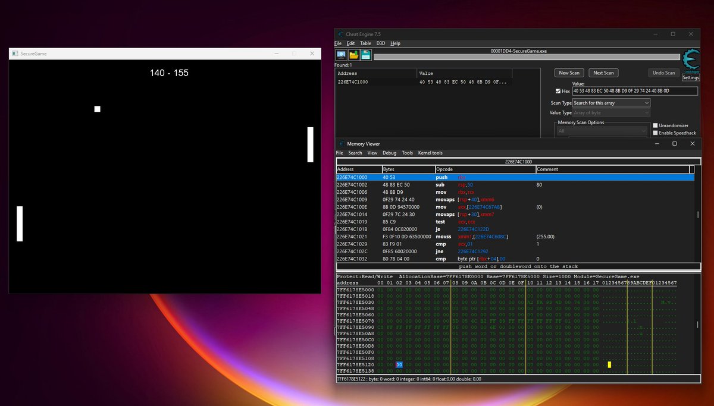This screenshot has height=406, width=714.
Task: Open the Table menu
Action: pos(365,43)
